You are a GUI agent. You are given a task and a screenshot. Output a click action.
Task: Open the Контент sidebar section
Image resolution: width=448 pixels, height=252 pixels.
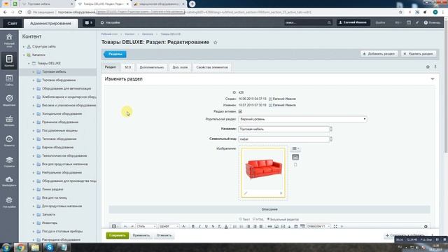coord(9,61)
